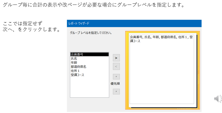The height and width of the screenshot is (113, 222).
Task: Click the speaker audio icon
Action: (217, 99)
